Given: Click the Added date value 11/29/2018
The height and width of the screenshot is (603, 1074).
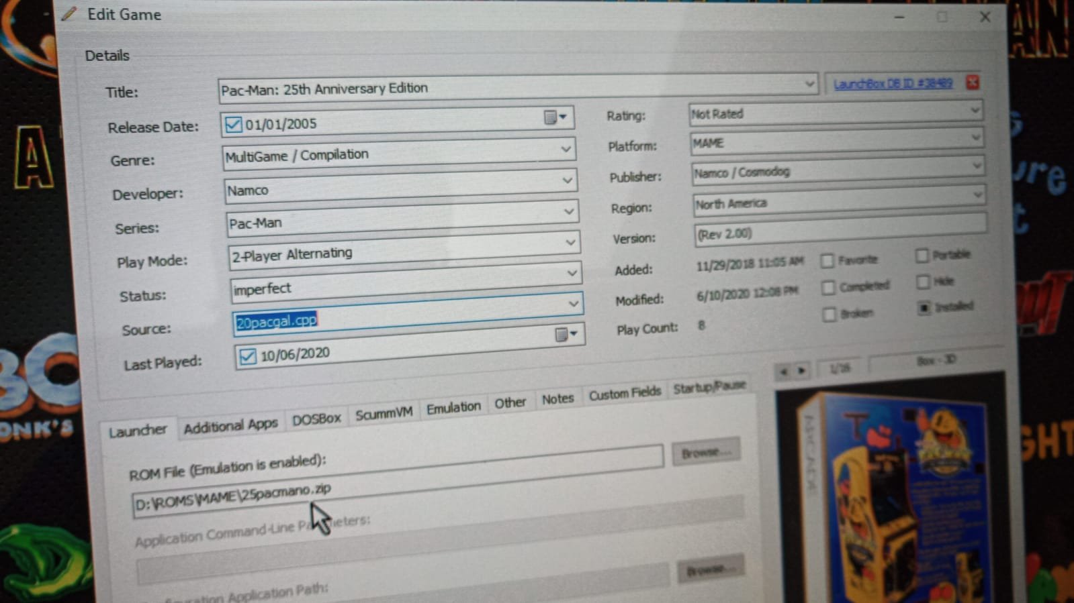Looking at the screenshot, I should [750, 264].
